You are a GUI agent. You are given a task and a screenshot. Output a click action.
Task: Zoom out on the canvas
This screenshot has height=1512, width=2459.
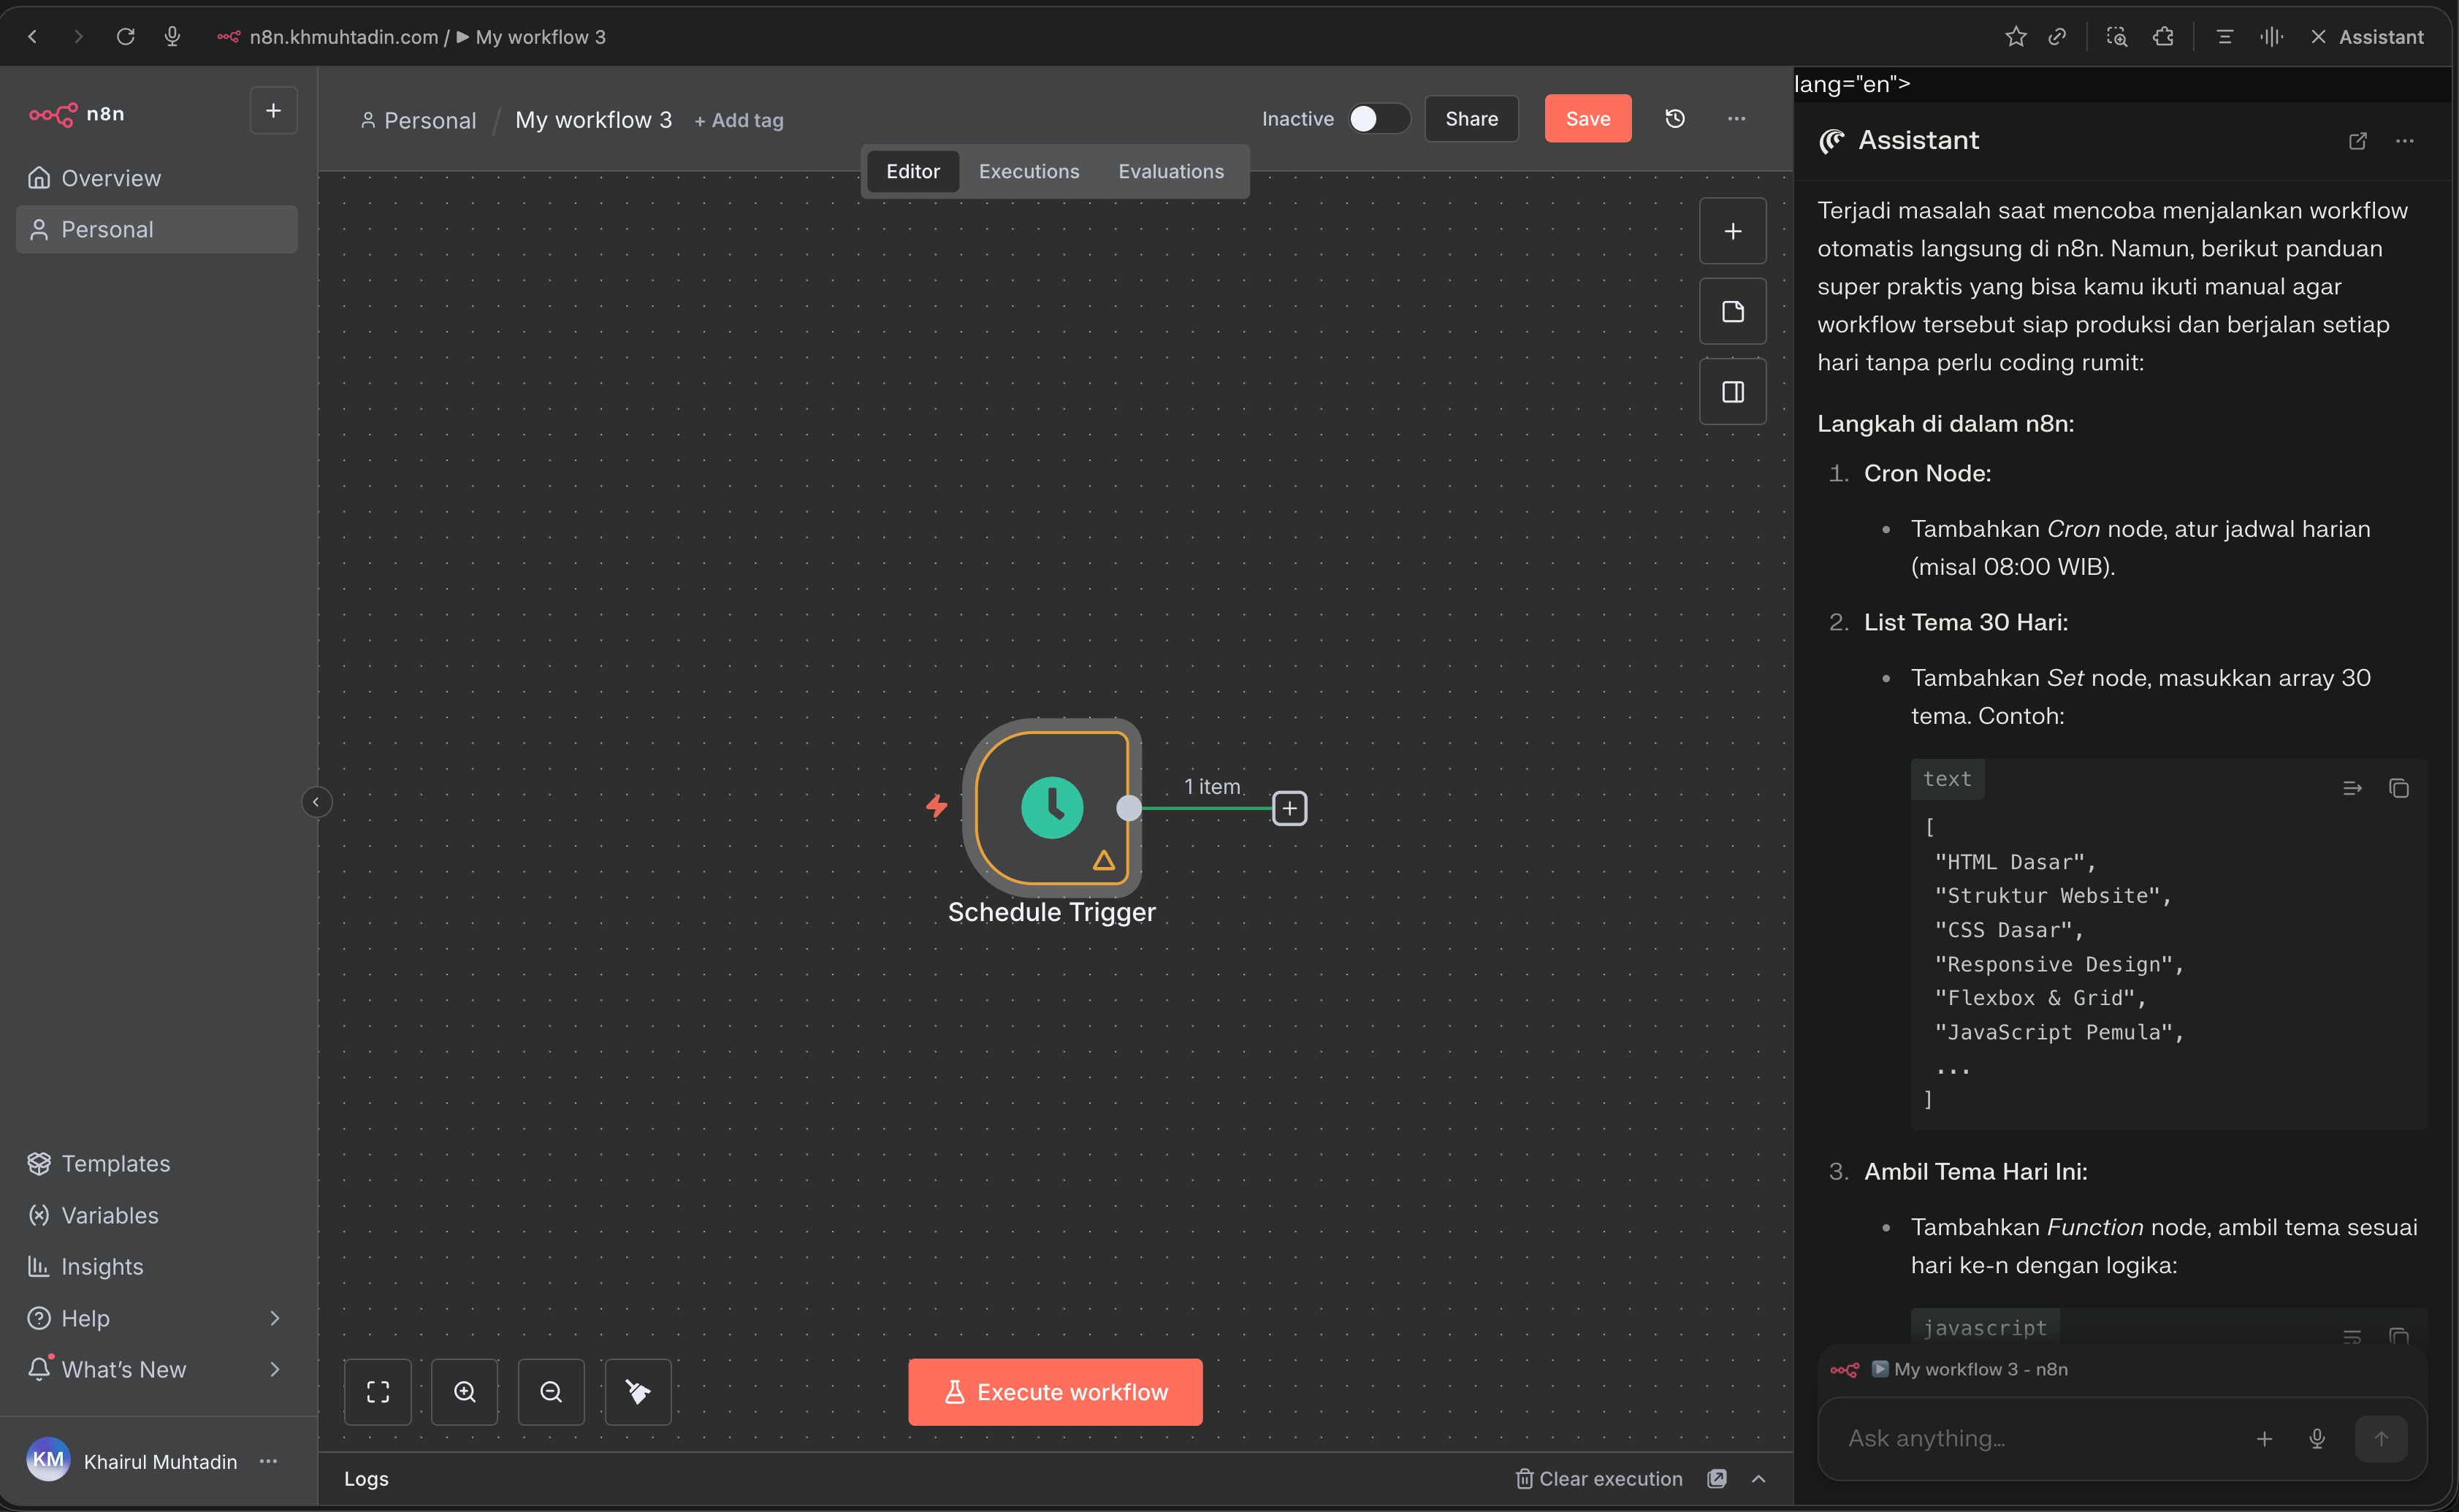(551, 1391)
